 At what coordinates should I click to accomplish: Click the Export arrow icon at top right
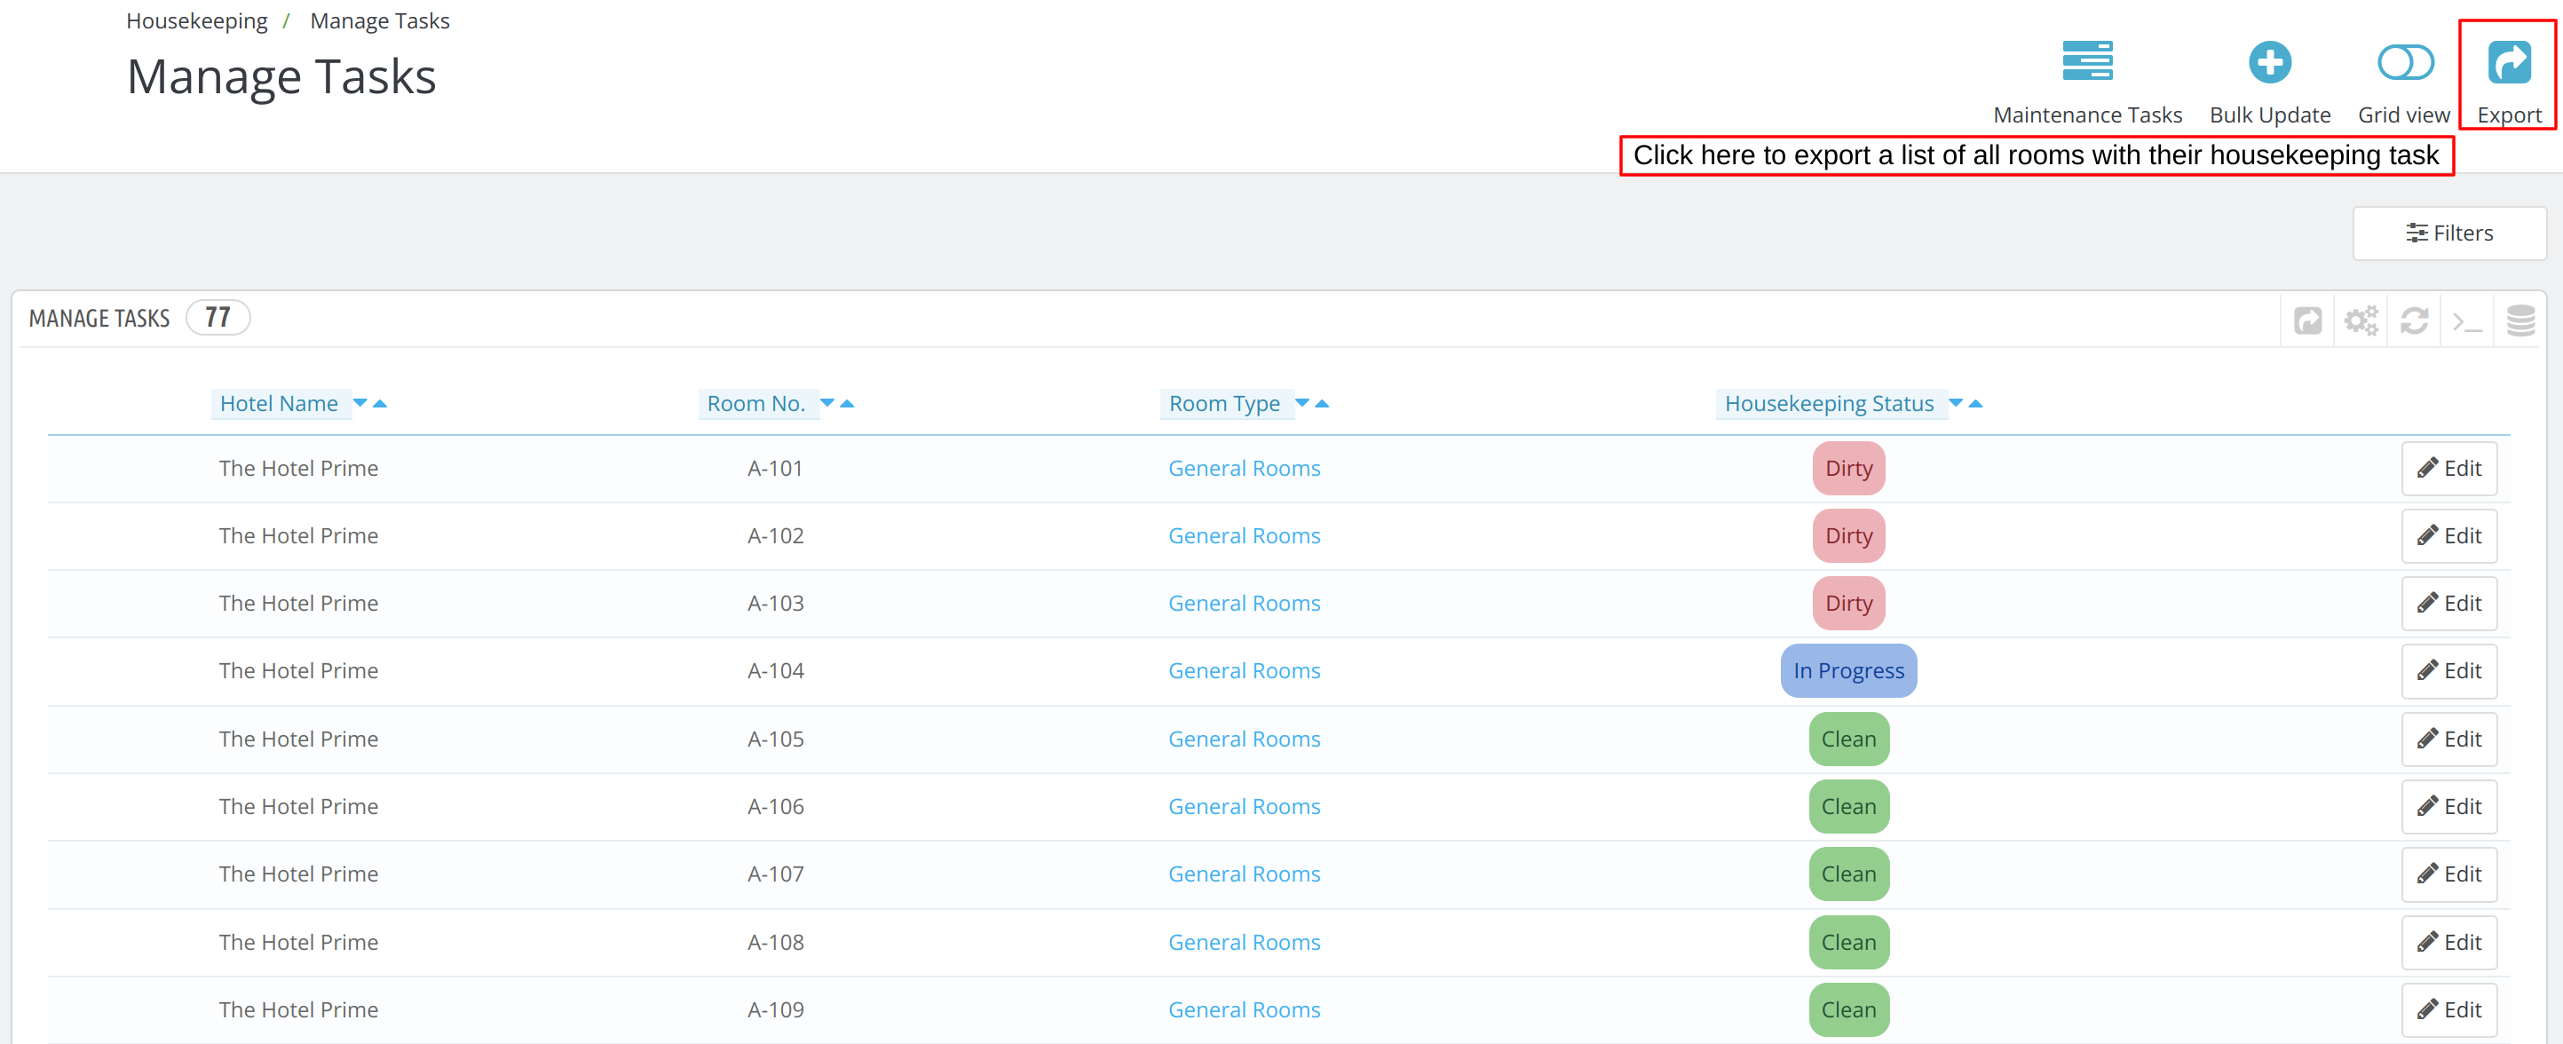pyautogui.click(x=2508, y=62)
